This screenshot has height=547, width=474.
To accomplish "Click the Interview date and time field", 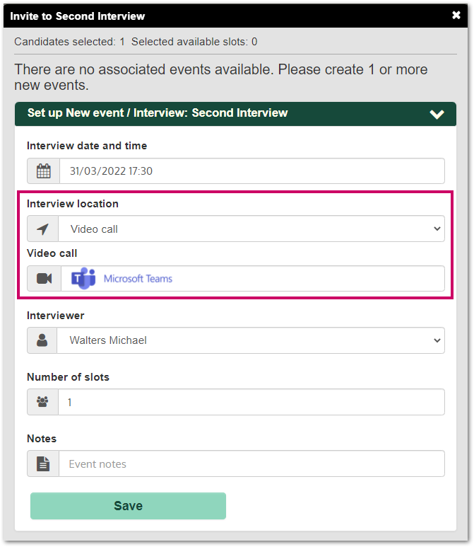I will 251,171.
